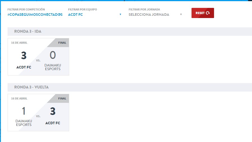Click the red RESET button

coord(203,13)
